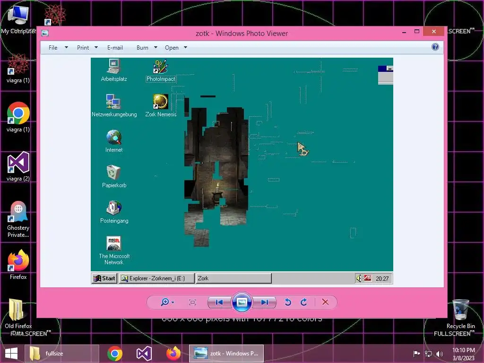Click the Actual size button
Viewport: 484px width, 363px height.
192,302
